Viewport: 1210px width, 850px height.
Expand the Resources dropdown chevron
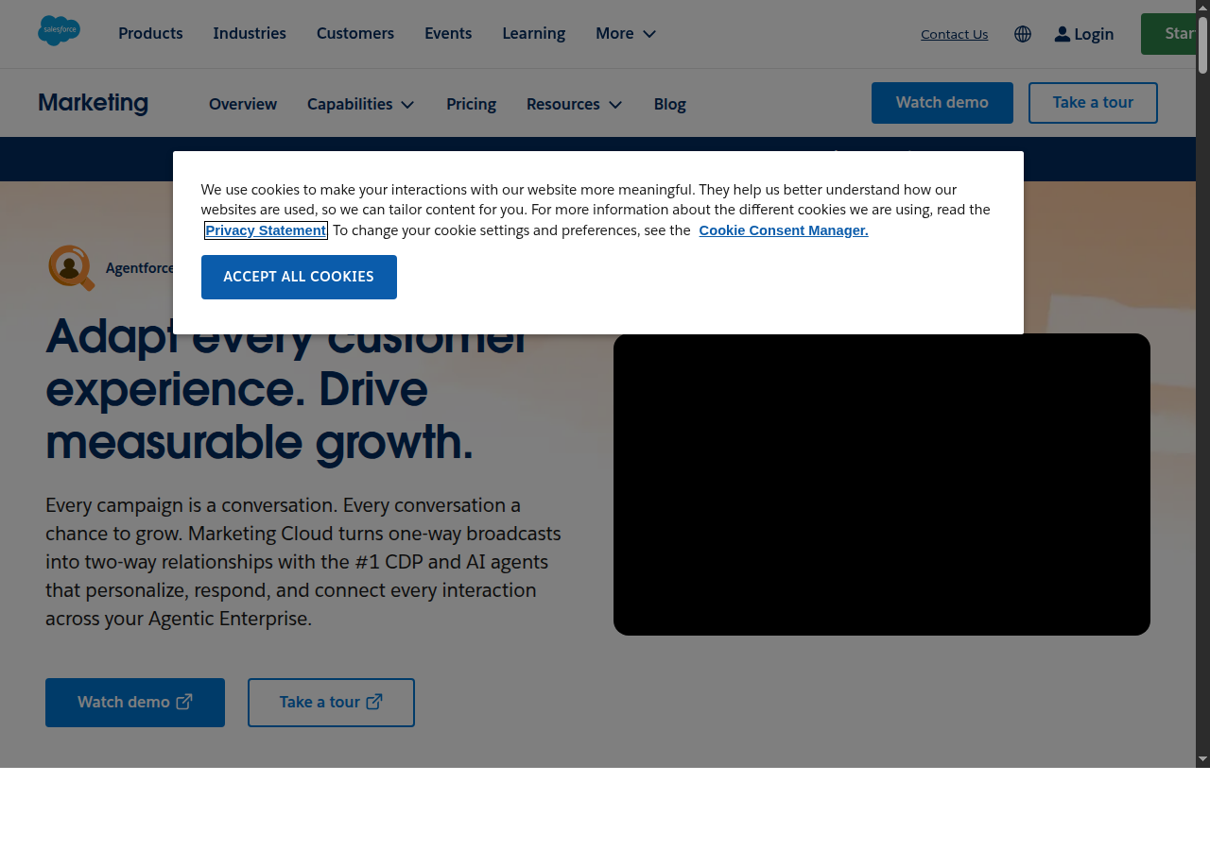[x=615, y=104]
